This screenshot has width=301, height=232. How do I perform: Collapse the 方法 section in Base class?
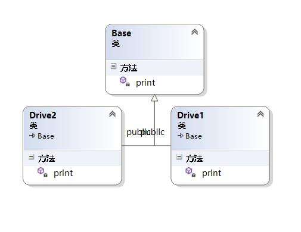[x=114, y=66]
